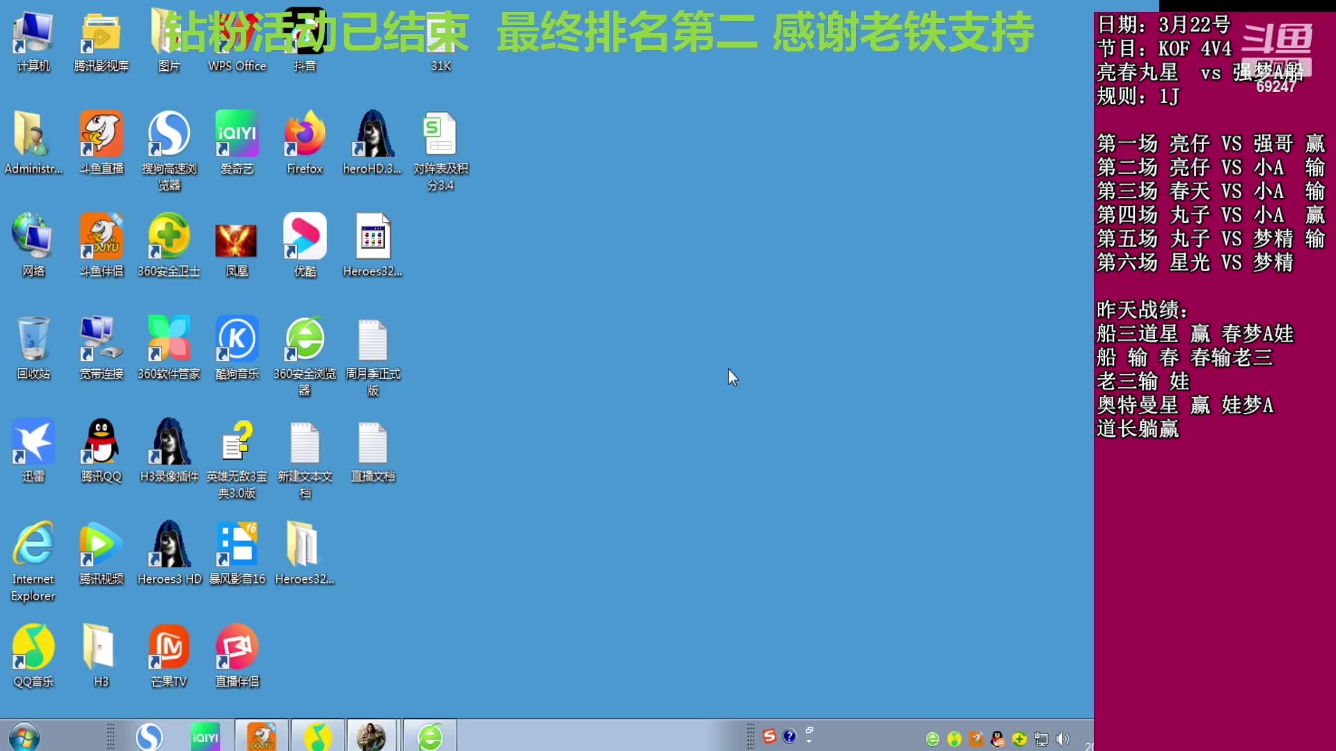Launch 优酷 from the desktop
This screenshot has height=751, width=1336.
click(305, 245)
